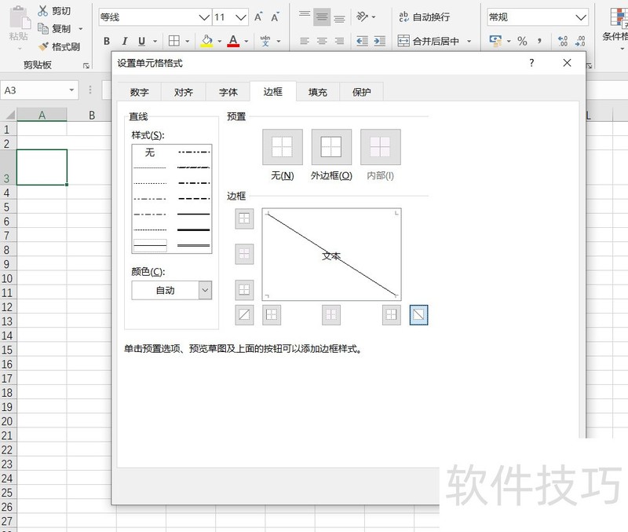The image size is (628, 532).
Task: Toggle the bottom border button
Action: click(244, 289)
